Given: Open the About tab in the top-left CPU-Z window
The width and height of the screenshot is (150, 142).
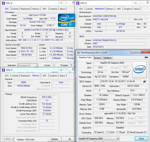Looking at the screenshot, I should pos(62,9).
